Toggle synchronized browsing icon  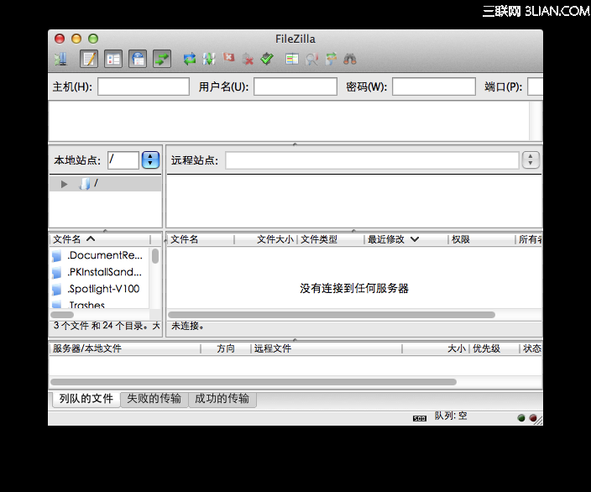point(332,59)
